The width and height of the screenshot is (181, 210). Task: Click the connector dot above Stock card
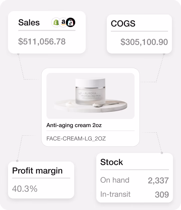point(162,153)
